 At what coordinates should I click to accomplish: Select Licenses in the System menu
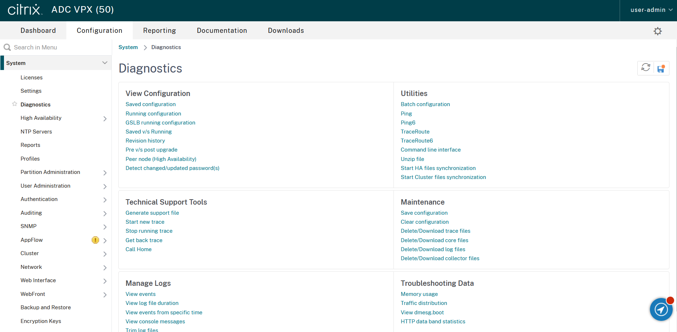[31, 78]
